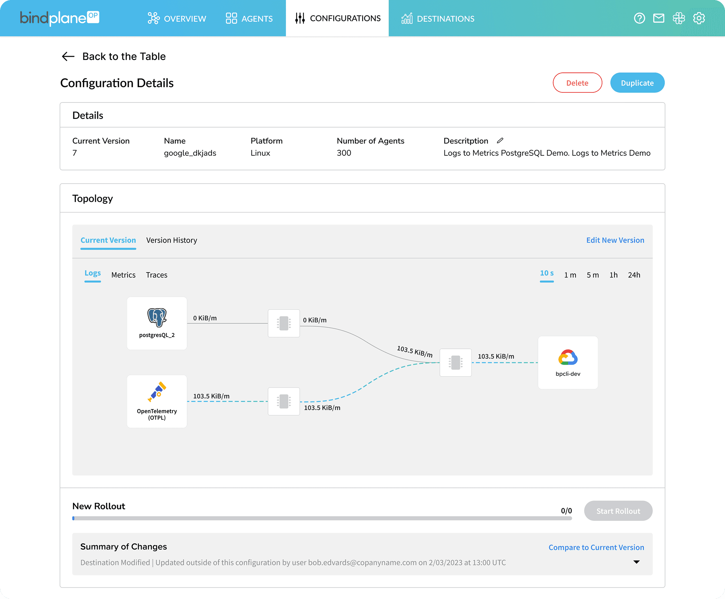This screenshot has width=725, height=599.
Task: Set time interval to 10 s
Action: tap(547, 274)
